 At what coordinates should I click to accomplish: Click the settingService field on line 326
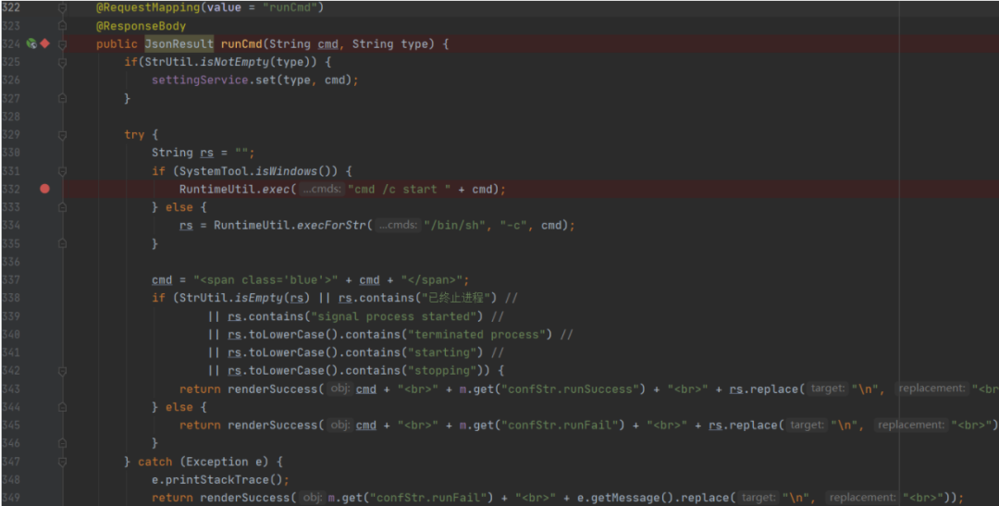click(200, 80)
